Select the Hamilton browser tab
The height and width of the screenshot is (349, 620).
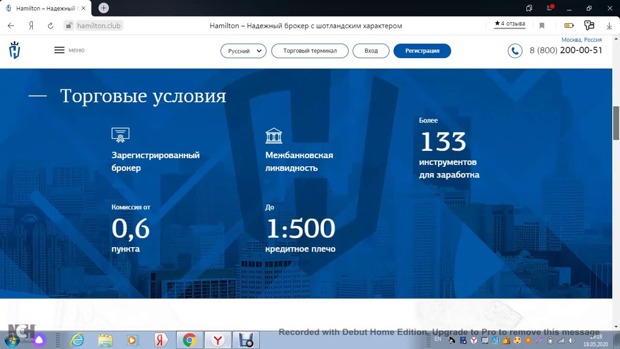(x=46, y=8)
